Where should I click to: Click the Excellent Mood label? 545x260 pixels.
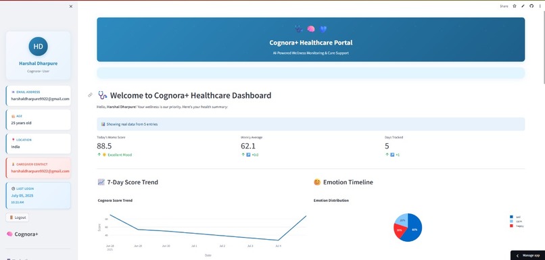120,155
